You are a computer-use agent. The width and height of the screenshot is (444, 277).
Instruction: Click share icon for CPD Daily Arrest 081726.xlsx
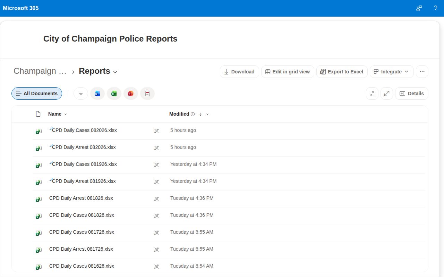coord(156,250)
